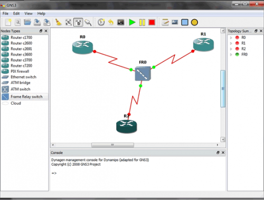Pause all devices with yellow pause button
Viewport: 264px width, 200px height.
pos(142,23)
